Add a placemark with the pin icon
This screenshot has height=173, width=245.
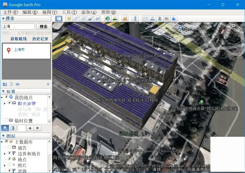pos(69,19)
